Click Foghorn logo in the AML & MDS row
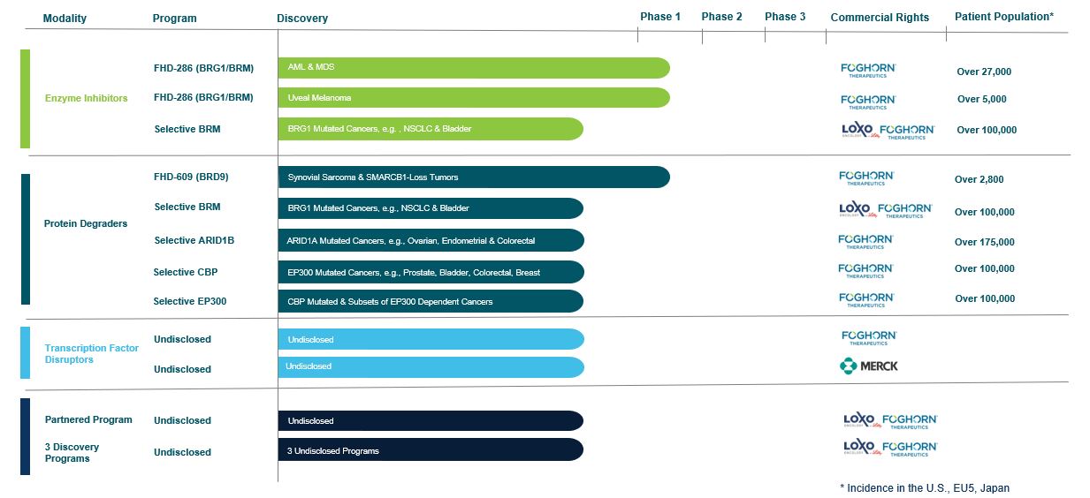Image resolution: width=1090 pixels, height=498 pixels. pyautogui.click(x=868, y=71)
